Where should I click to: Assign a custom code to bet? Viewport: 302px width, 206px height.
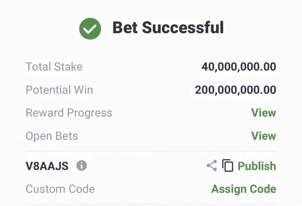[x=244, y=189]
